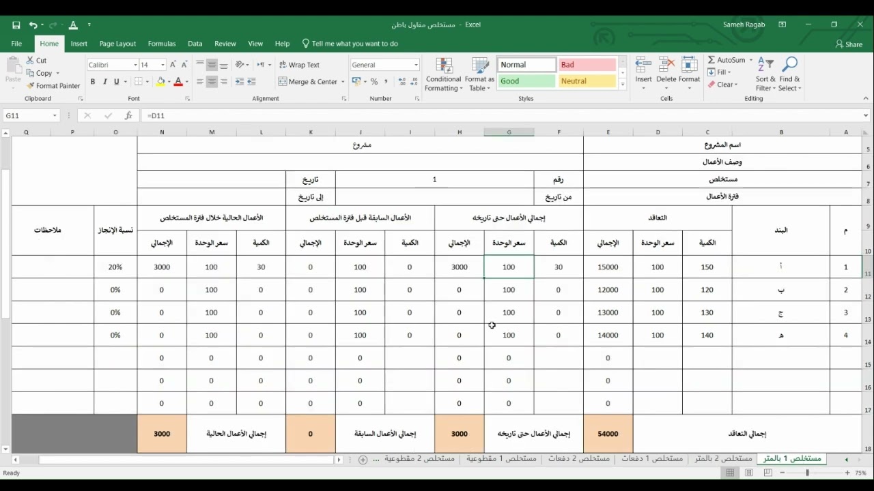Align text to the left
Viewport: 874px width, 491px height.
(x=199, y=82)
